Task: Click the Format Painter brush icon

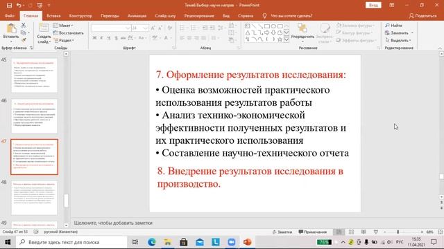Action: coord(24,40)
